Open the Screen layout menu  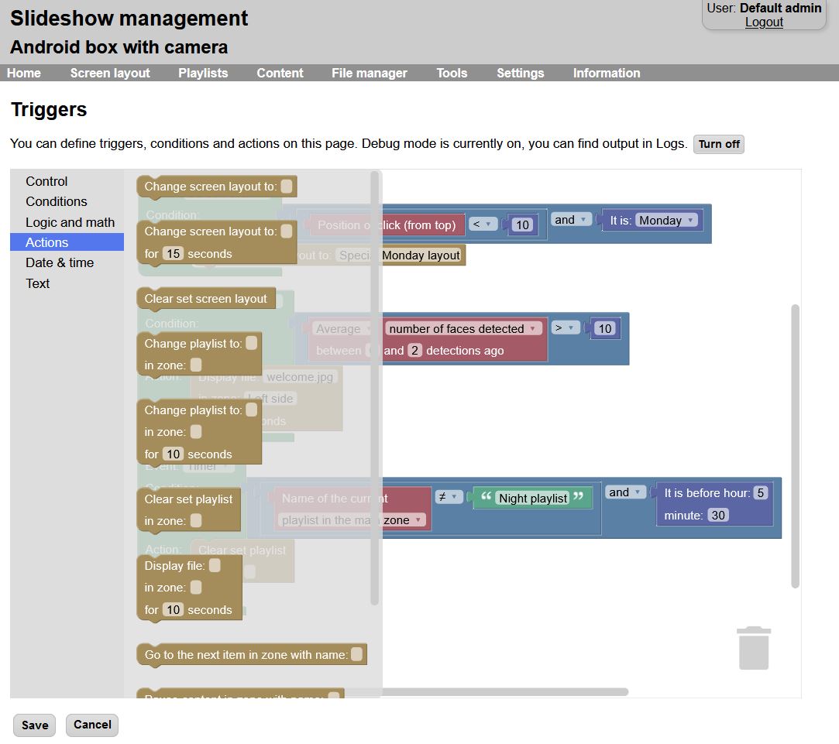tap(110, 73)
